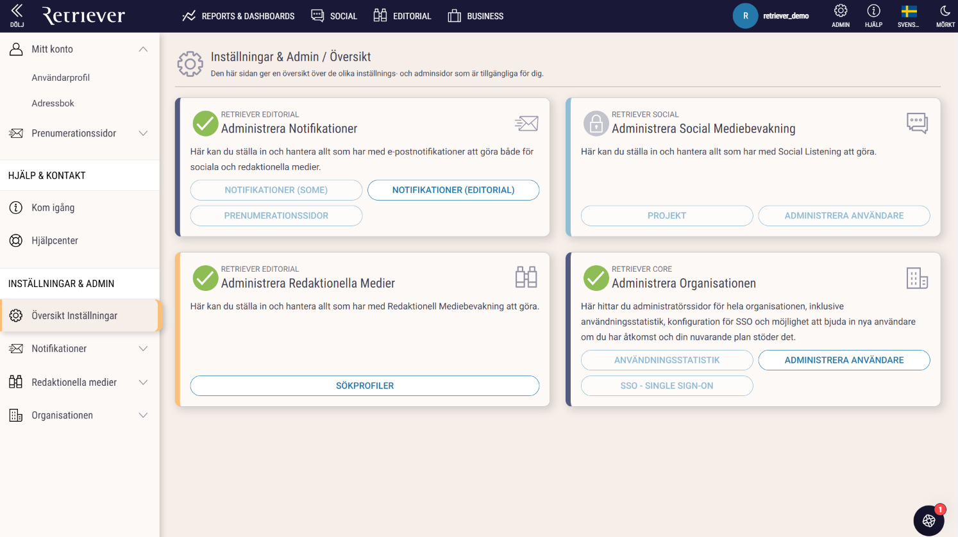
Task: Click the Sökprofiler button
Action: (x=365, y=386)
